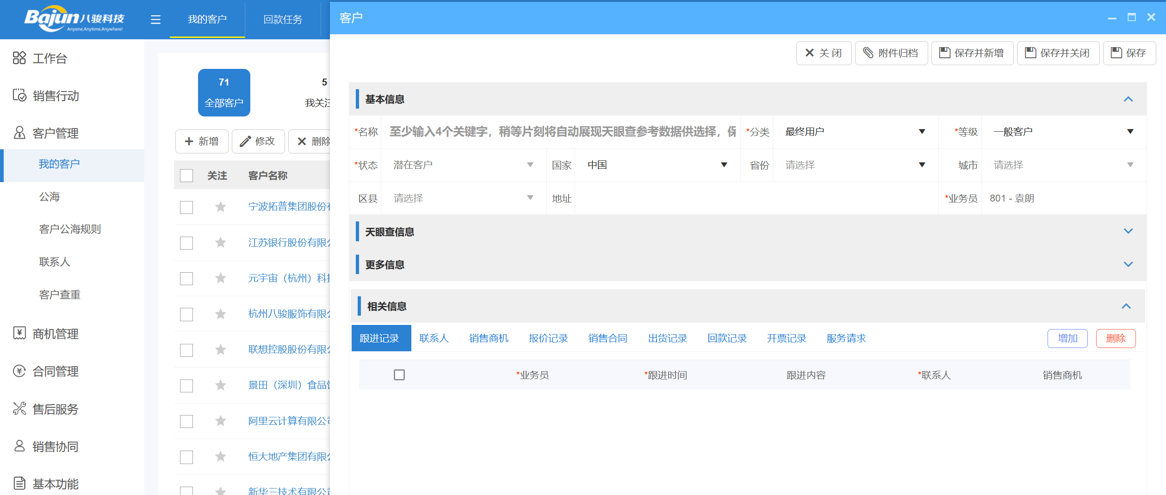
Task: Switch to the 联系人 tab under 相关信息
Action: pyautogui.click(x=434, y=338)
